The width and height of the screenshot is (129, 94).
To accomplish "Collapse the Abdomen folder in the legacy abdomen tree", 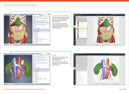I will pyautogui.click(x=33, y=36).
